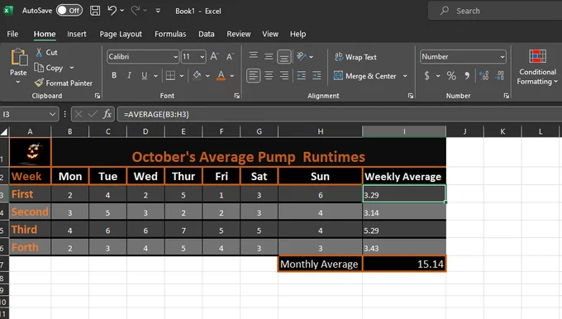Open the File tab
The width and height of the screenshot is (562, 319).
(12, 34)
